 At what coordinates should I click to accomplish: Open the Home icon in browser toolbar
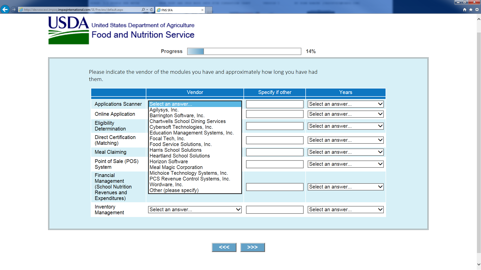pyautogui.click(x=465, y=10)
